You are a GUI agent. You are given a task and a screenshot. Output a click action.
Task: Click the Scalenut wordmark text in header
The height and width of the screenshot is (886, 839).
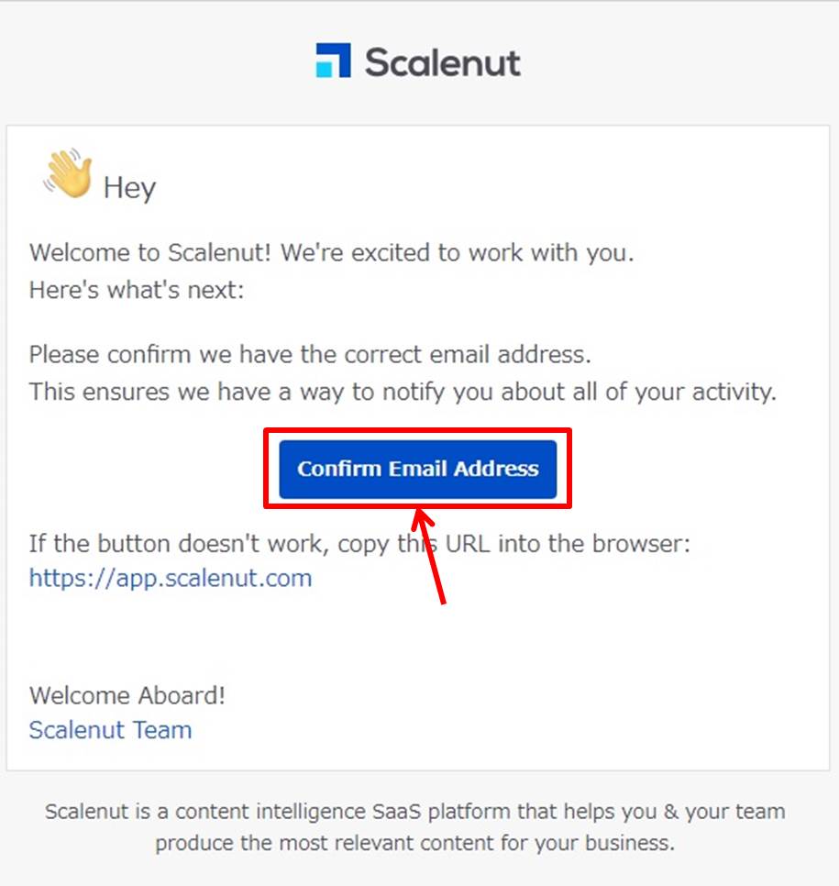[442, 62]
